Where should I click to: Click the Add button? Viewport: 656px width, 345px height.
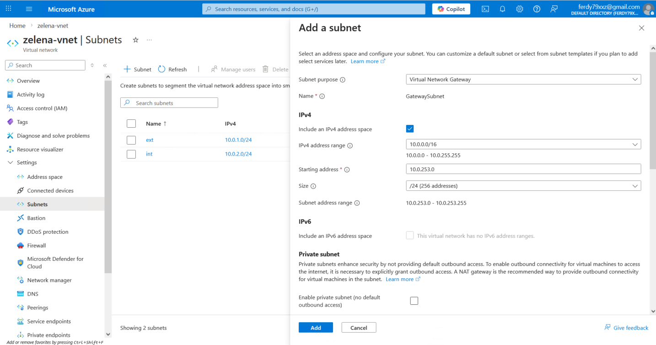pyautogui.click(x=316, y=328)
